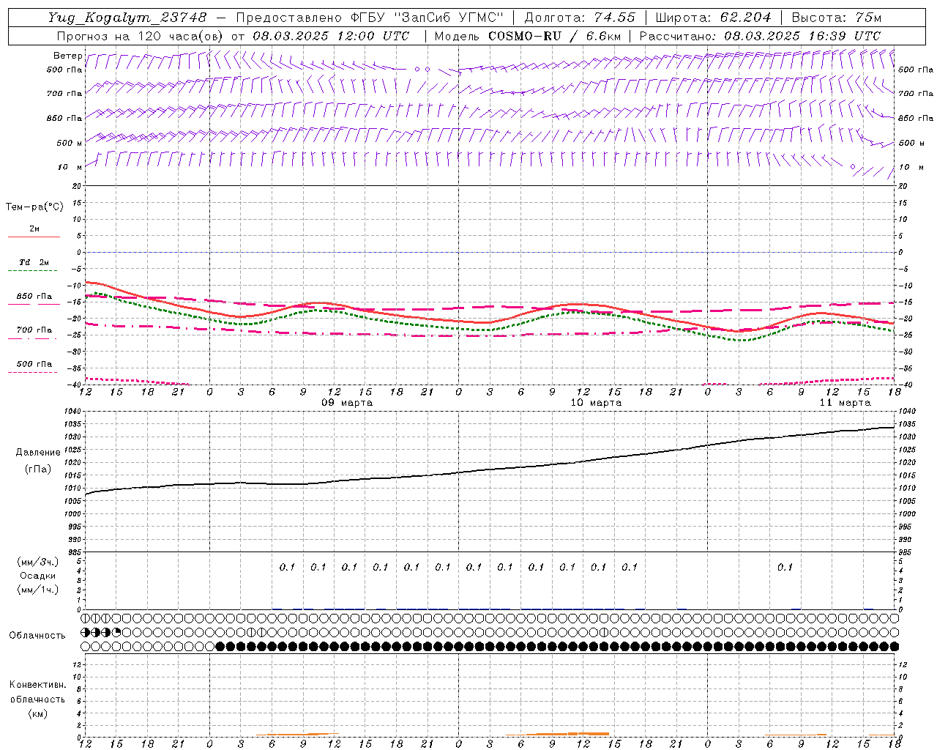Click the dashed 500 гПа temperature legend line
The height and width of the screenshot is (750, 937).
(x=33, y=373)
